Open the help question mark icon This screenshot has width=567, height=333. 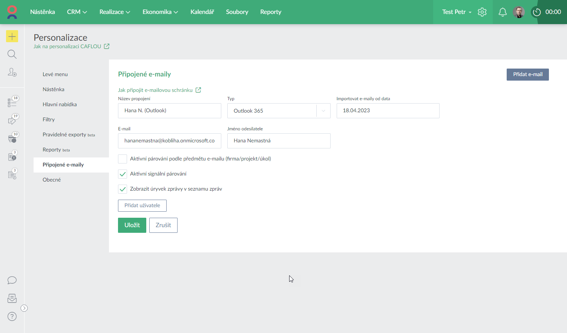[x=12, y=316]
